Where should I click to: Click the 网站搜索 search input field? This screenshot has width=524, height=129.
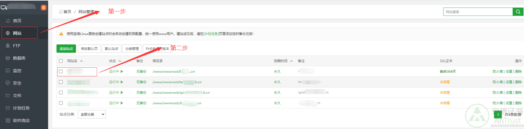(x=478, y=12)
